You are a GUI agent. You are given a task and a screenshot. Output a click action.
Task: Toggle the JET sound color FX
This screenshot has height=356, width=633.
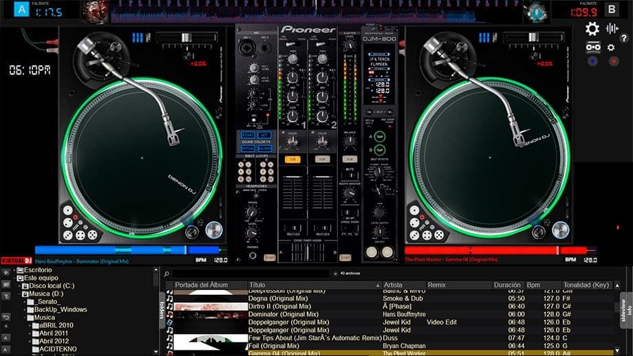pos(264,135)
